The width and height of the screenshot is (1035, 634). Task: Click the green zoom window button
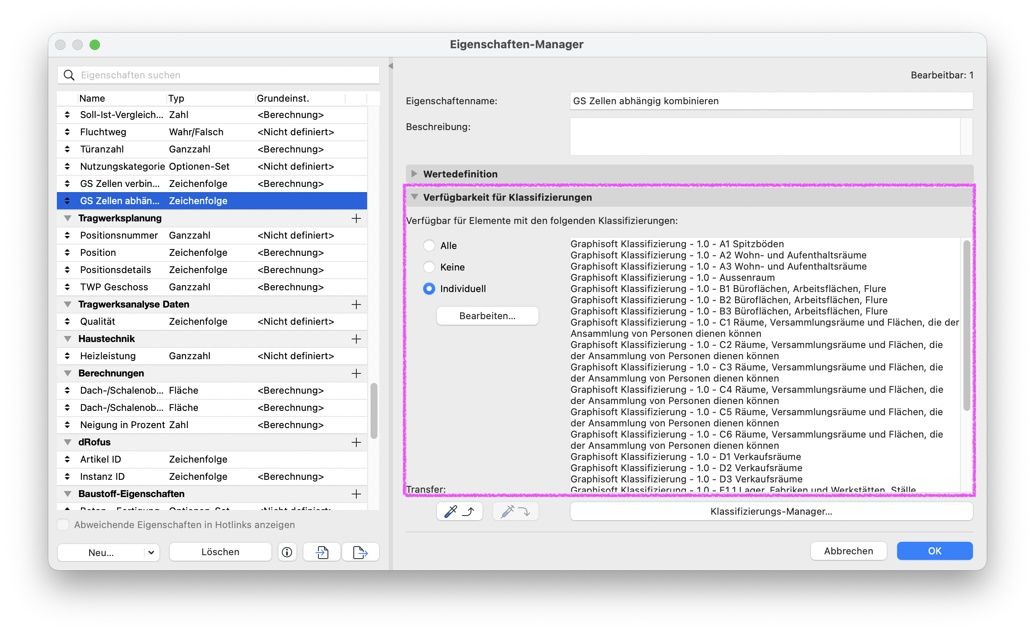click(x=95, y=45)
